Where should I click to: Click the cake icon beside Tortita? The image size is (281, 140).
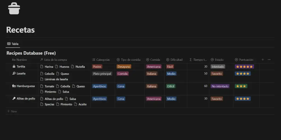(x=14, y=67)
